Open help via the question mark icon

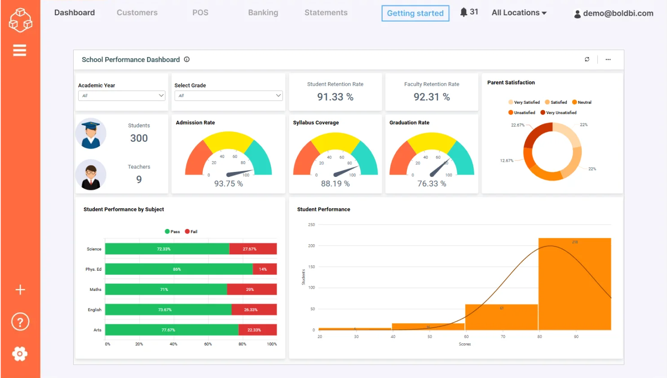(x=20, y=321)
